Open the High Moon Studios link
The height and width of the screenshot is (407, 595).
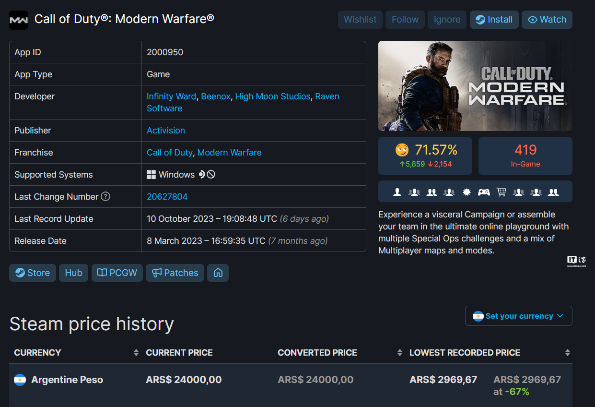tap(273, 96)
